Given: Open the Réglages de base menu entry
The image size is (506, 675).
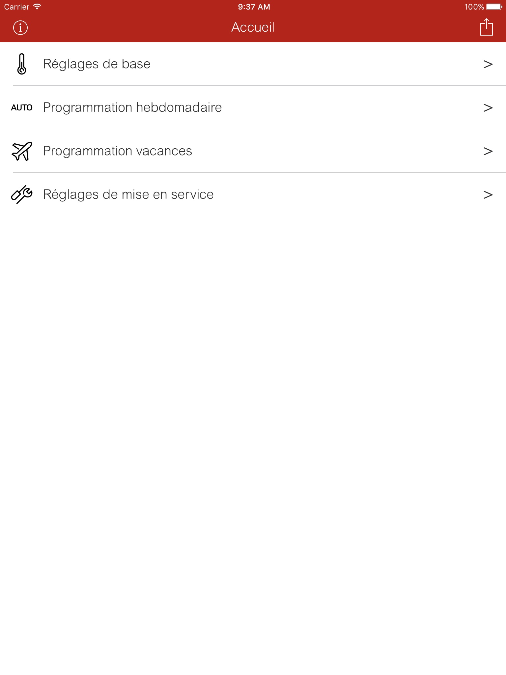Looking at the screenshot, I should tap(97, 64).
